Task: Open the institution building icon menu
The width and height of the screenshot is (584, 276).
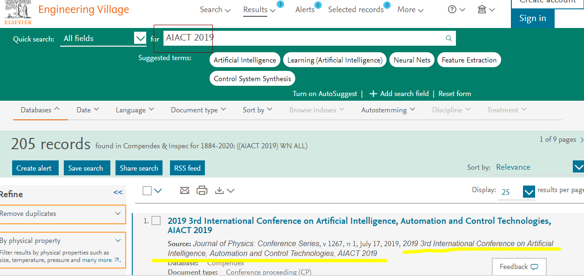Action: [486, 10]
